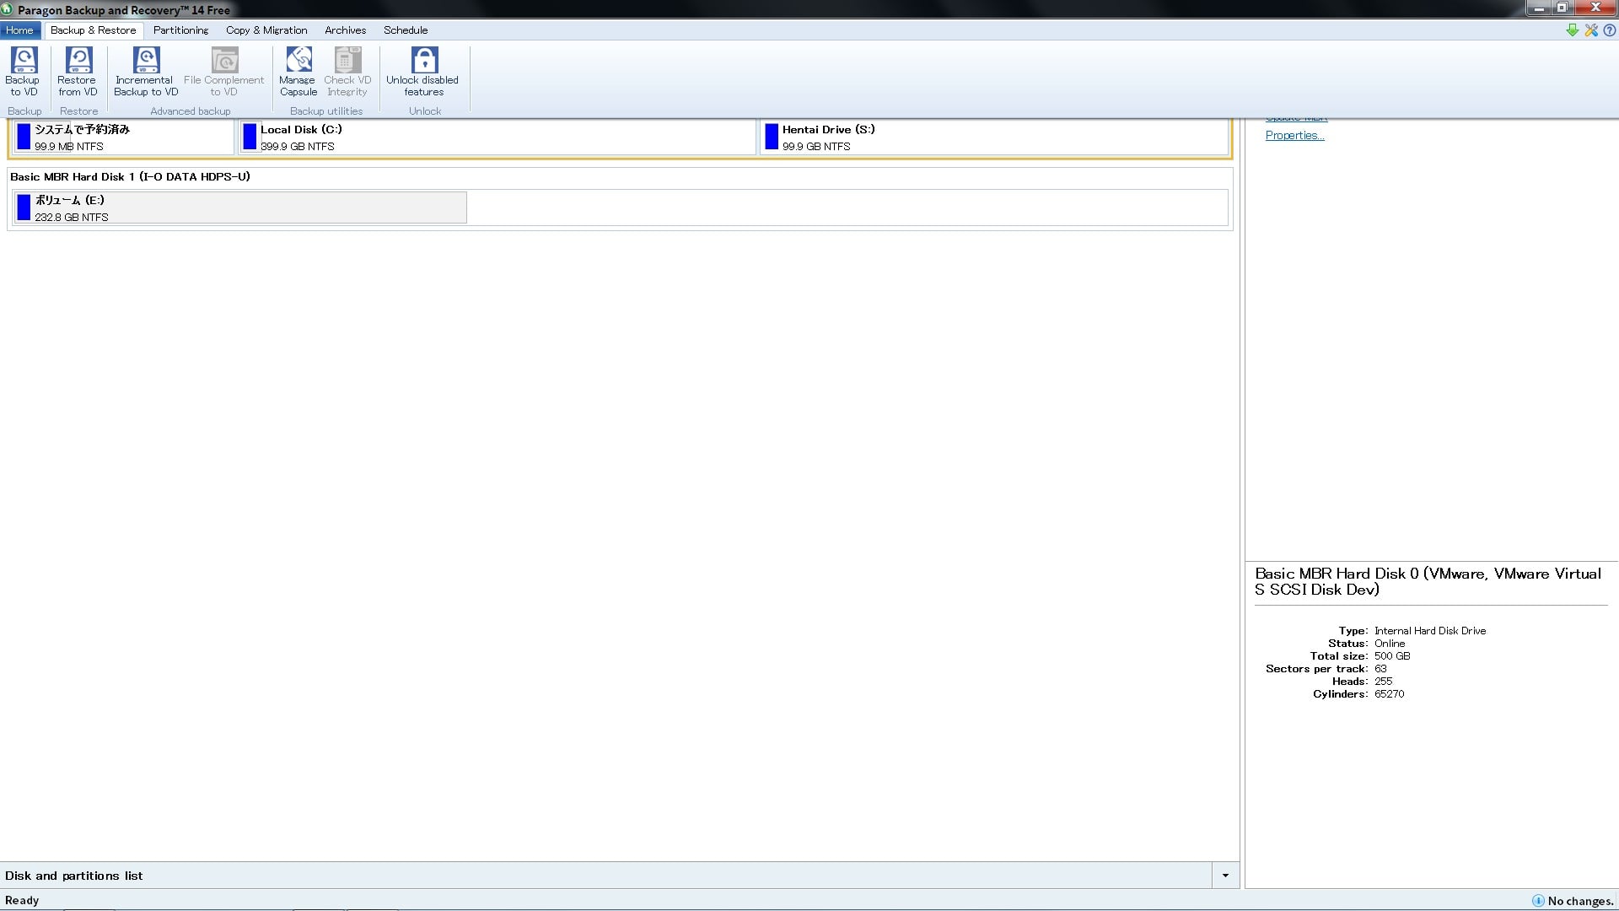Viewport: 1619px width, 911px height.
Task: Click the 399.9 GB NTFS size text
Action: (x=298, y=147)
